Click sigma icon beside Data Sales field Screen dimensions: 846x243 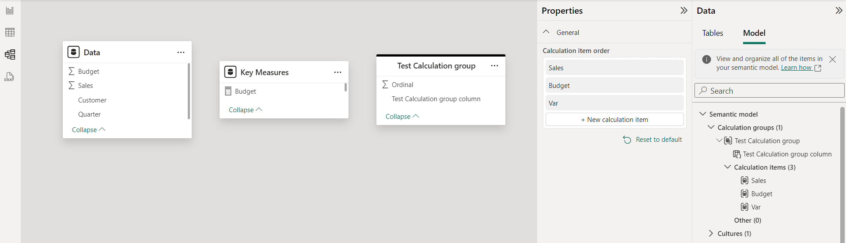[72, 85]
